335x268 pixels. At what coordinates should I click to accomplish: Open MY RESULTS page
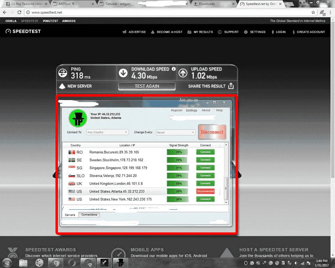[200, 32]
